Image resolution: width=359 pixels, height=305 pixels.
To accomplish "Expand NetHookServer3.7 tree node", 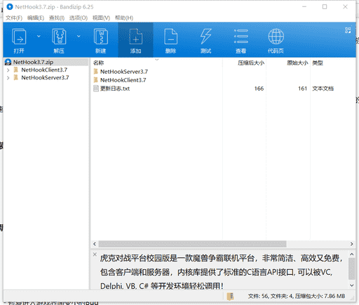I will click(x=8, y=78).
